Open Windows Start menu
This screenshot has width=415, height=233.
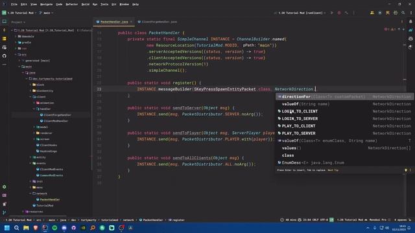pyautogui.click(x=7, y=228)
